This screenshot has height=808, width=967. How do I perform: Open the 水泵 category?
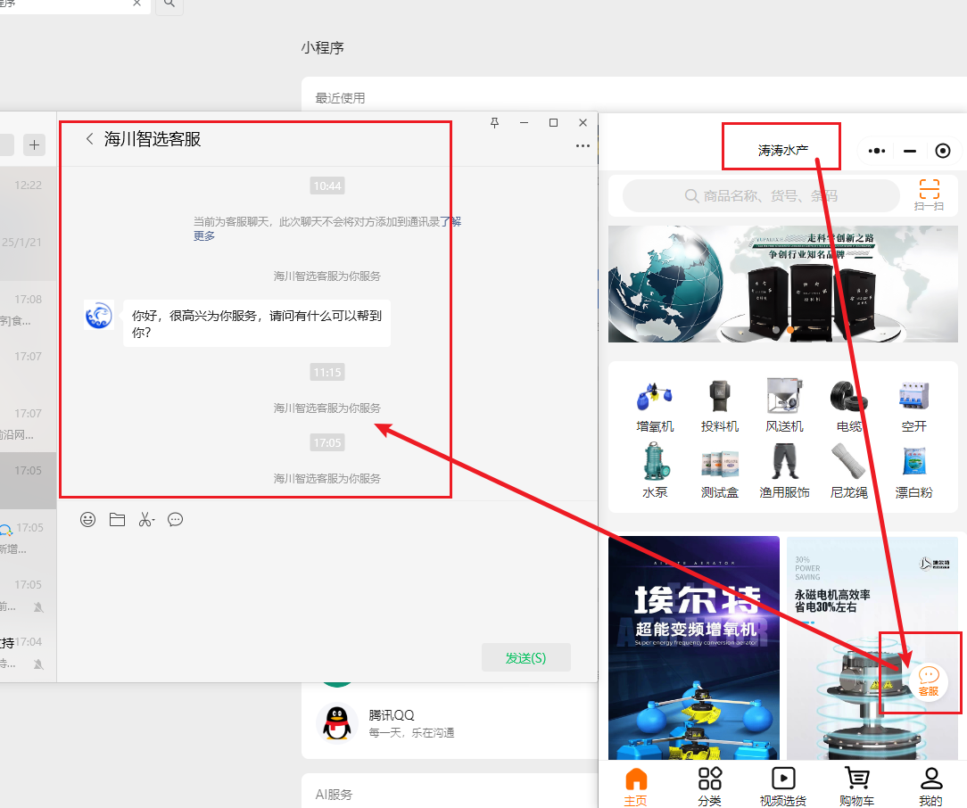click(655, 472)
